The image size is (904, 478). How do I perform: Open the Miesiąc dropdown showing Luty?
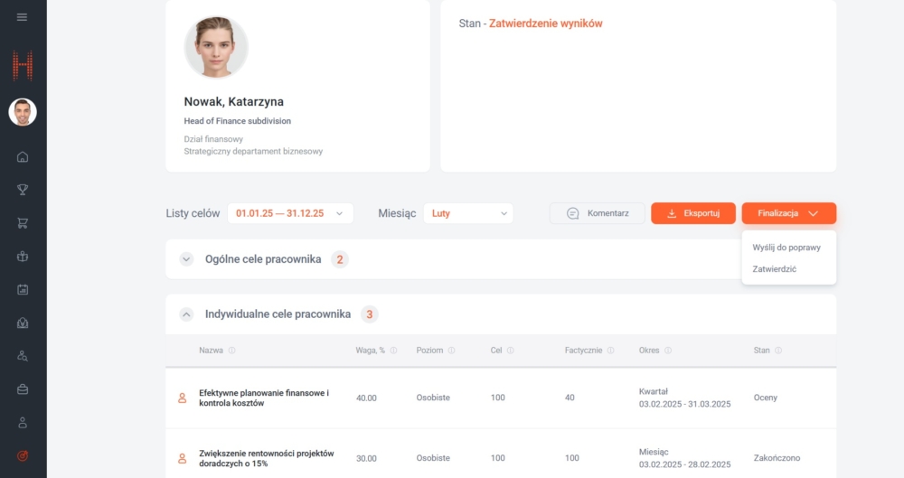(467, 213)
